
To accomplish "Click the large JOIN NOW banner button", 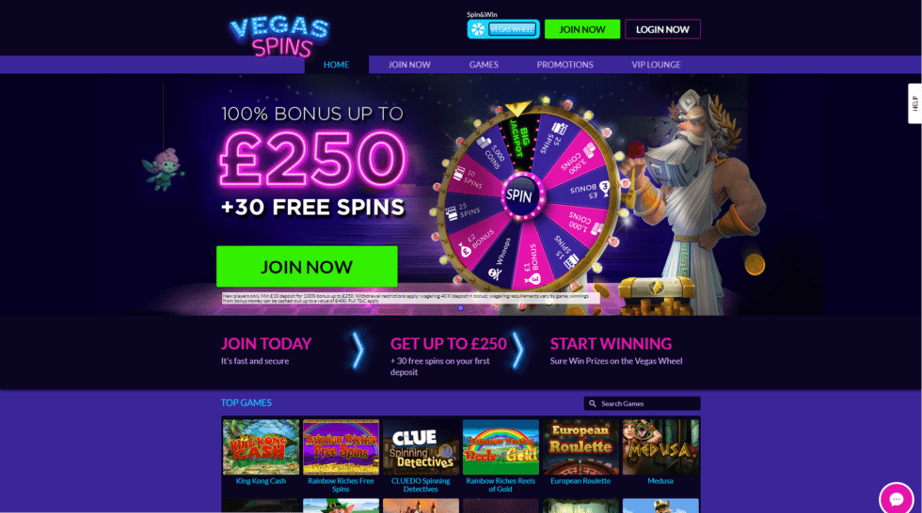I will 307,267.
